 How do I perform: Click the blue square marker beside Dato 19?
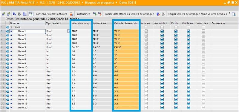click(x=11, y=103)
